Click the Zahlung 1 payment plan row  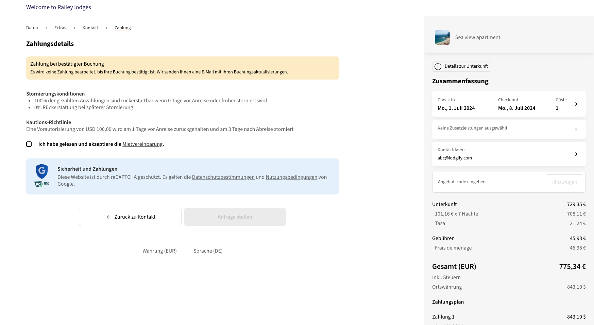509,317
